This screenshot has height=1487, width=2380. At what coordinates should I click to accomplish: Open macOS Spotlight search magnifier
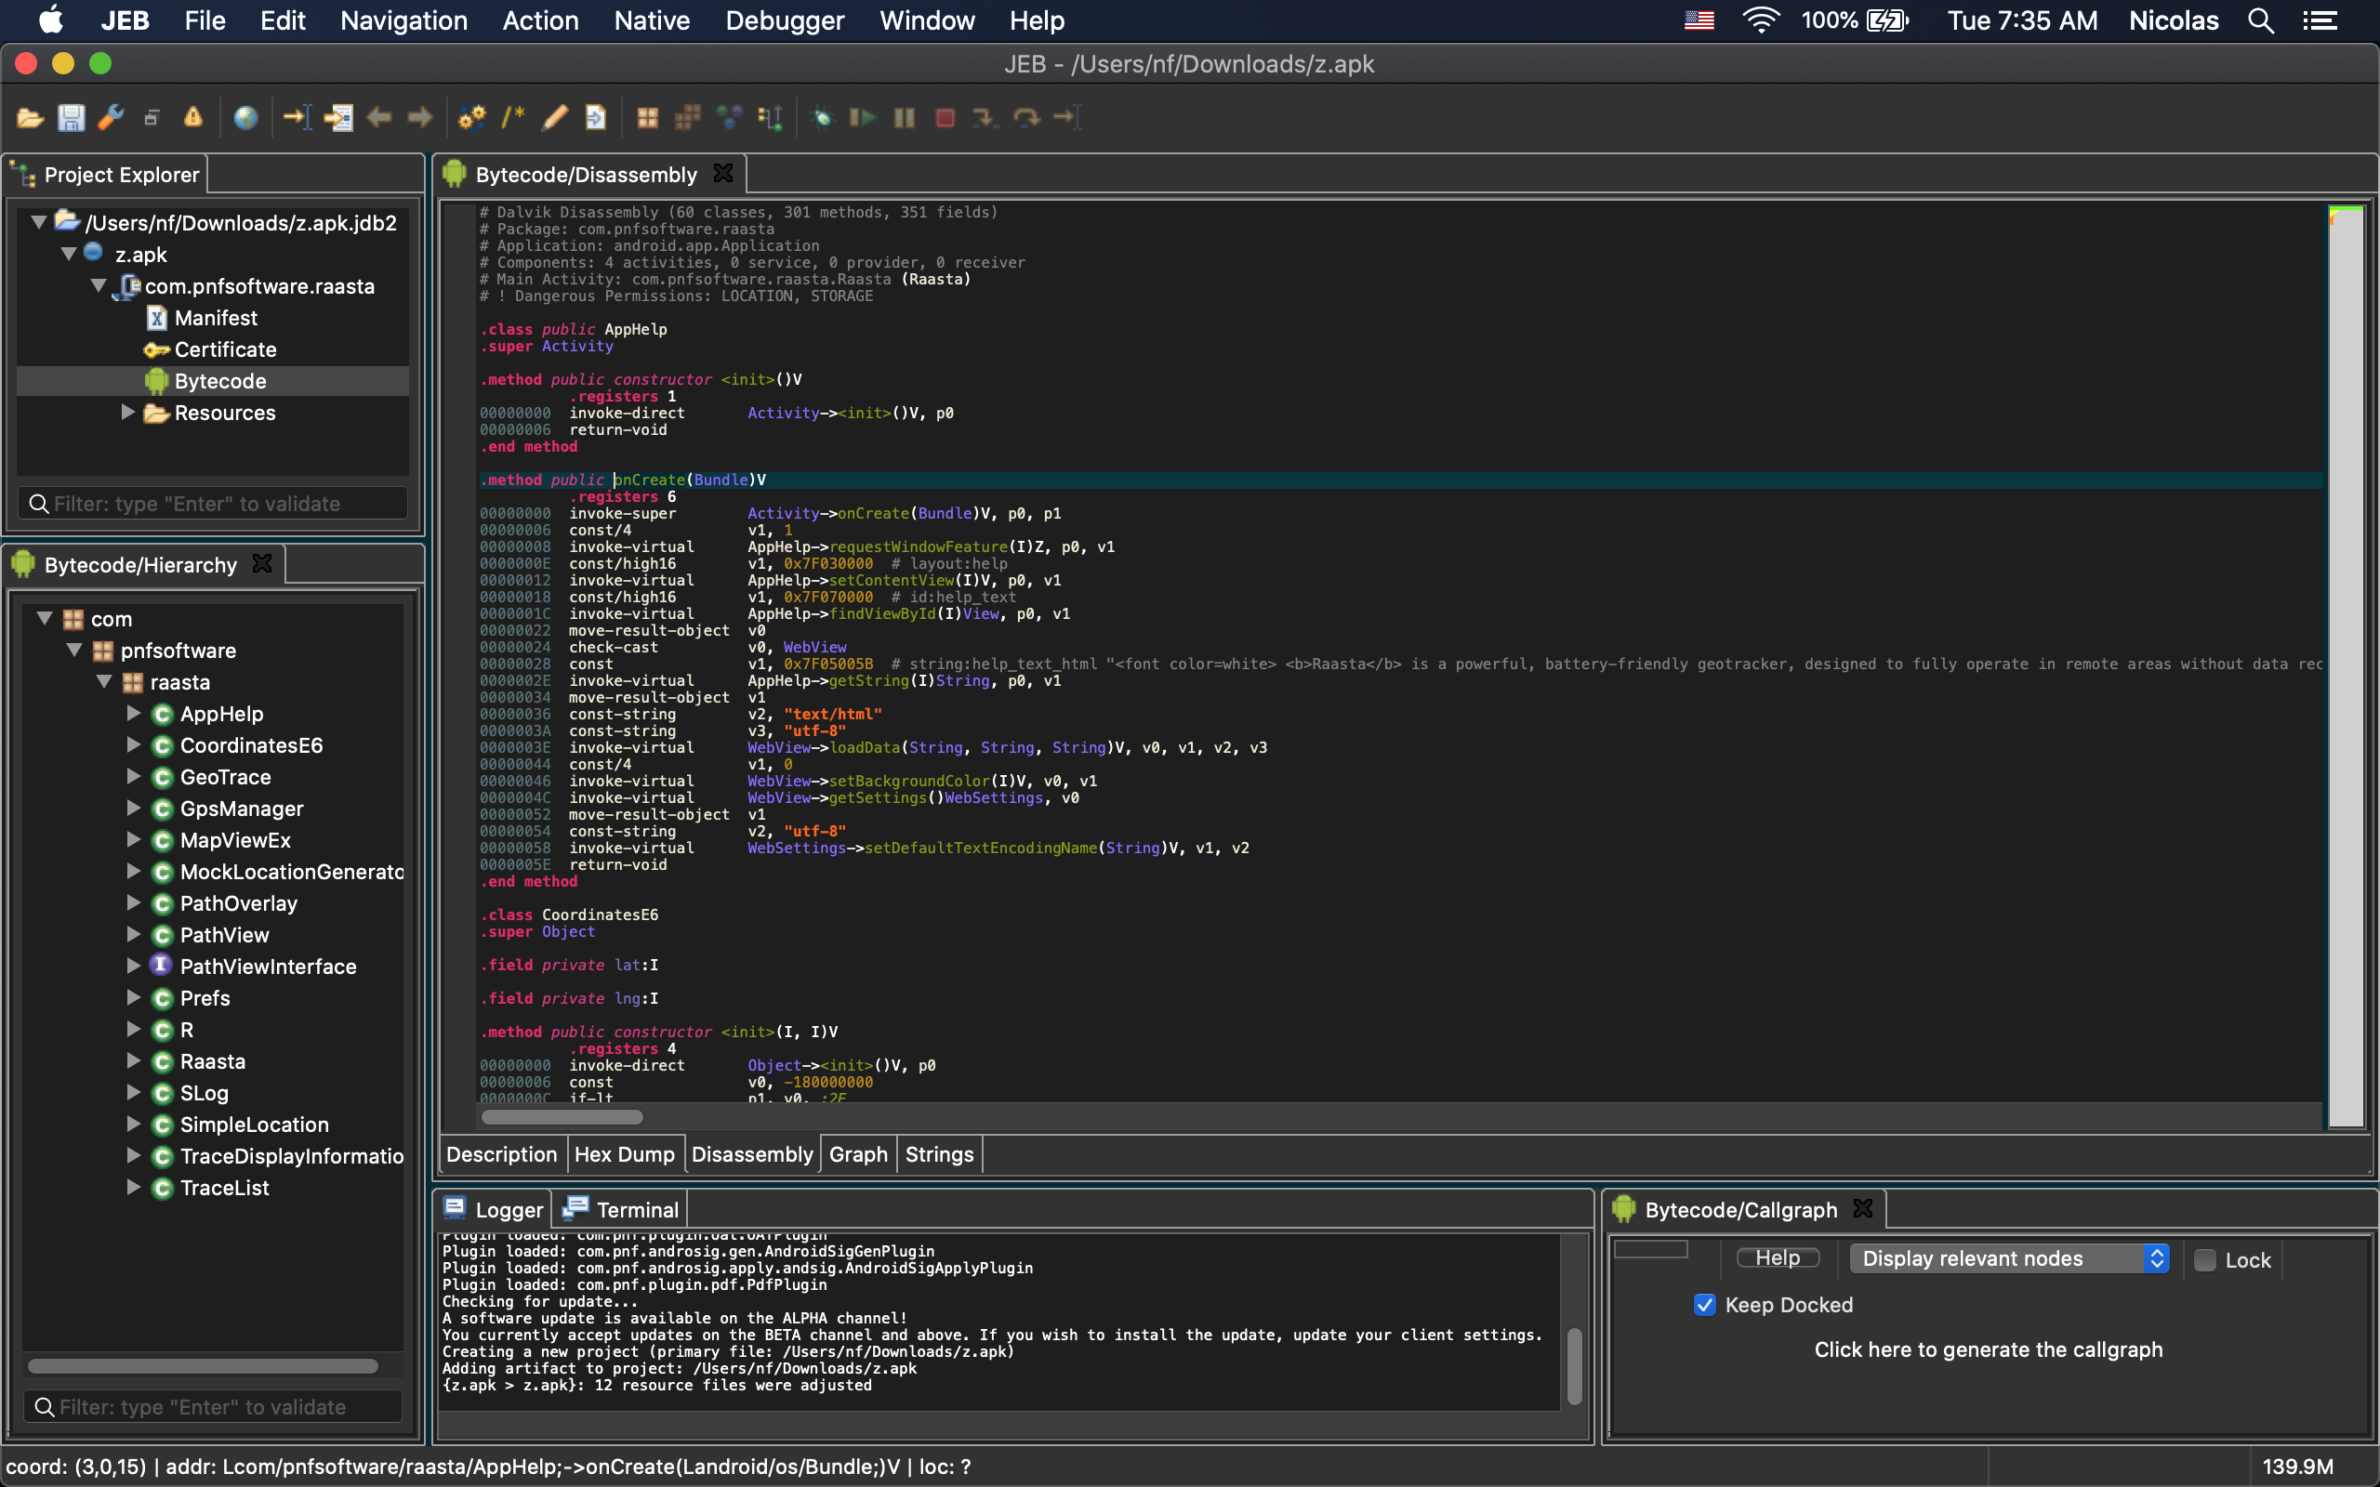[2261, 20]
